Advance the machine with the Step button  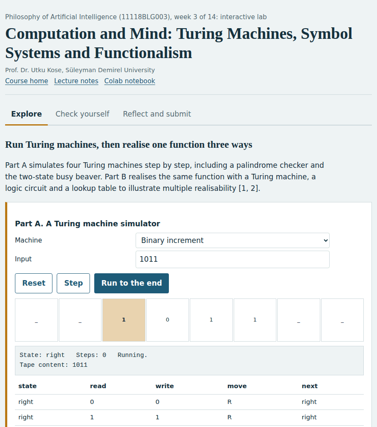click(x=73, y=283)
